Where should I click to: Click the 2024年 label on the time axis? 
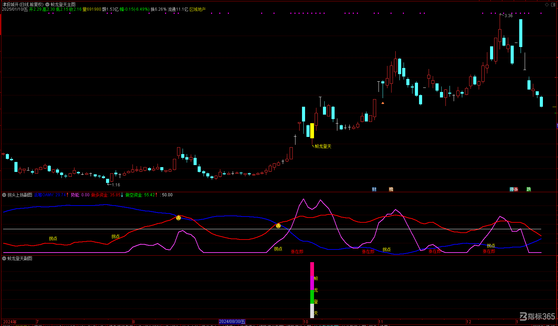[10, 322]
